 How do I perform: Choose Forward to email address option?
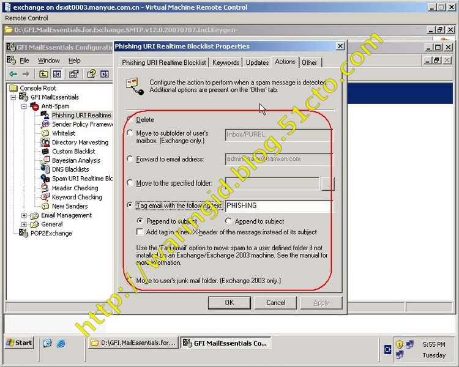[129, 159]
